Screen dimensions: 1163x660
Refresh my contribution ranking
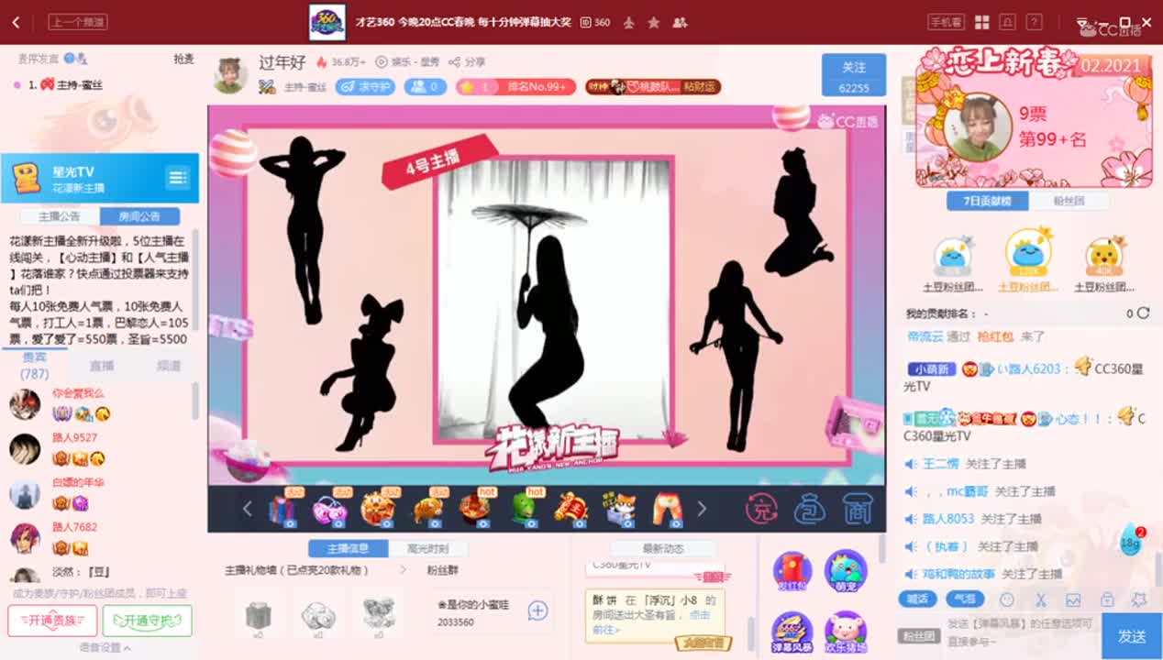point(1143,313)
